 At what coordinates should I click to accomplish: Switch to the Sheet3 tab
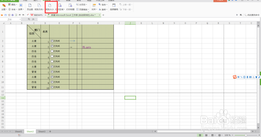click(x=42, y=132)
